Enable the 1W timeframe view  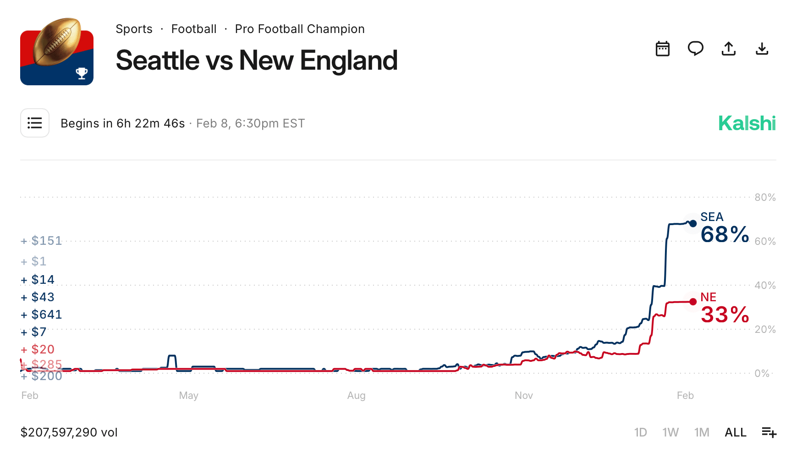670,432
